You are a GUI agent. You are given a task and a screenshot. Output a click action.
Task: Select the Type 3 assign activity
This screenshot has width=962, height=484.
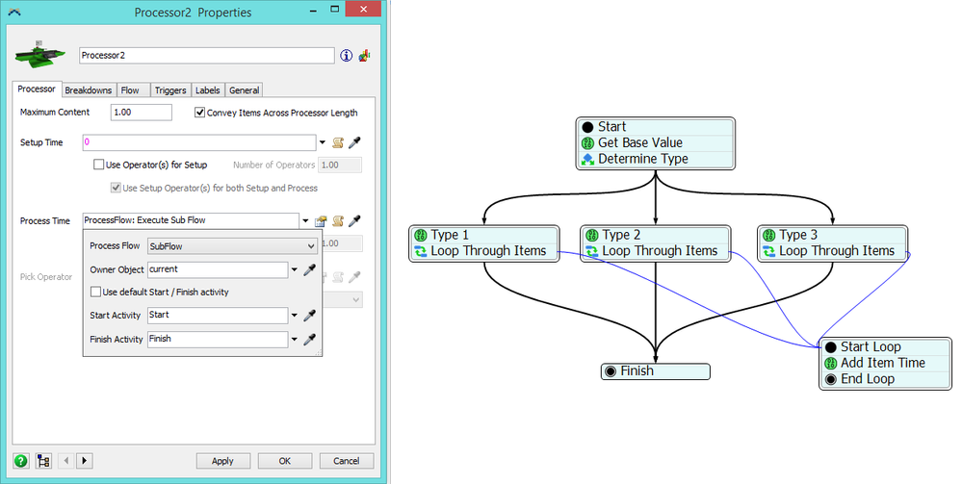(x=833, y=235)
